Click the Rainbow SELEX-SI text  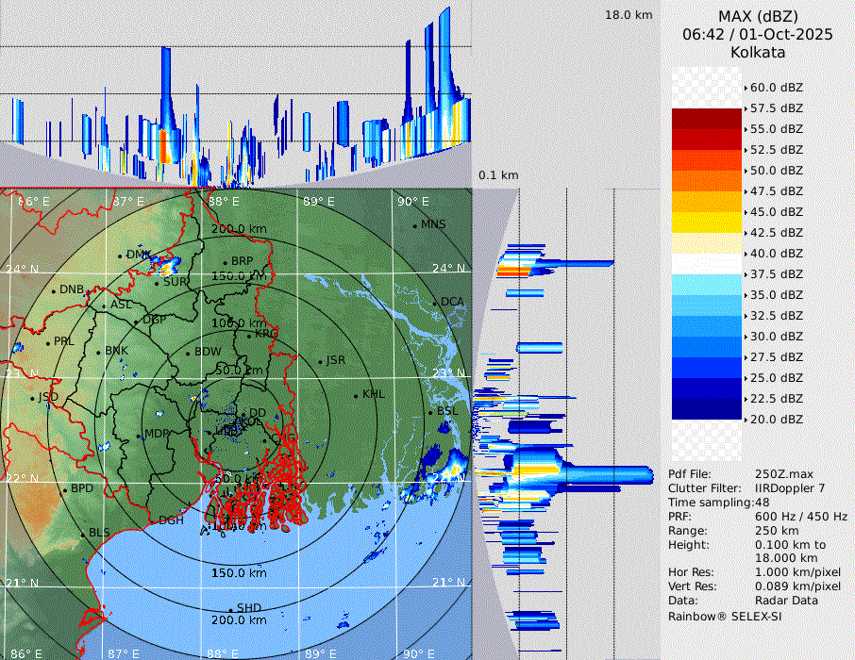pyautogui.click(x=725, y=616)
